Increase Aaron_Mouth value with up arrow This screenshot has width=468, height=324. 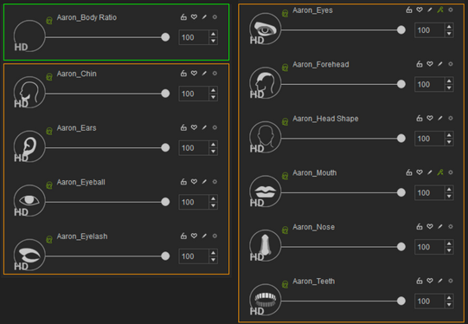[449, 189]
